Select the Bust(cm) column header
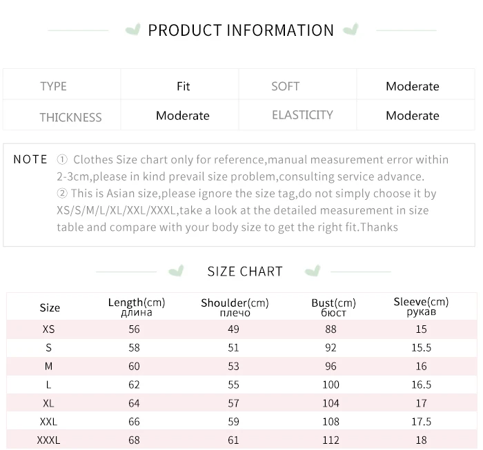The width and height of the screenshot is (483, 450). point(333,307)
